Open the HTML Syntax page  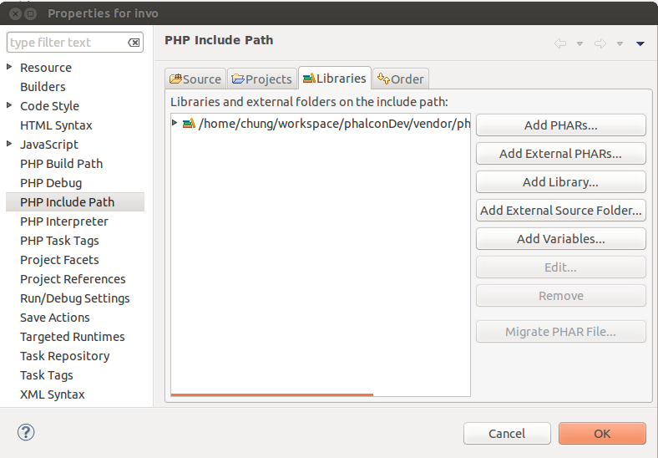[56, 125]
